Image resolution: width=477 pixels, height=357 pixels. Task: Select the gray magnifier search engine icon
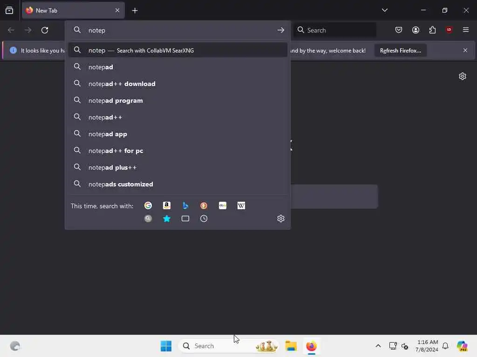pyautogui.click(x=148, y=218)
